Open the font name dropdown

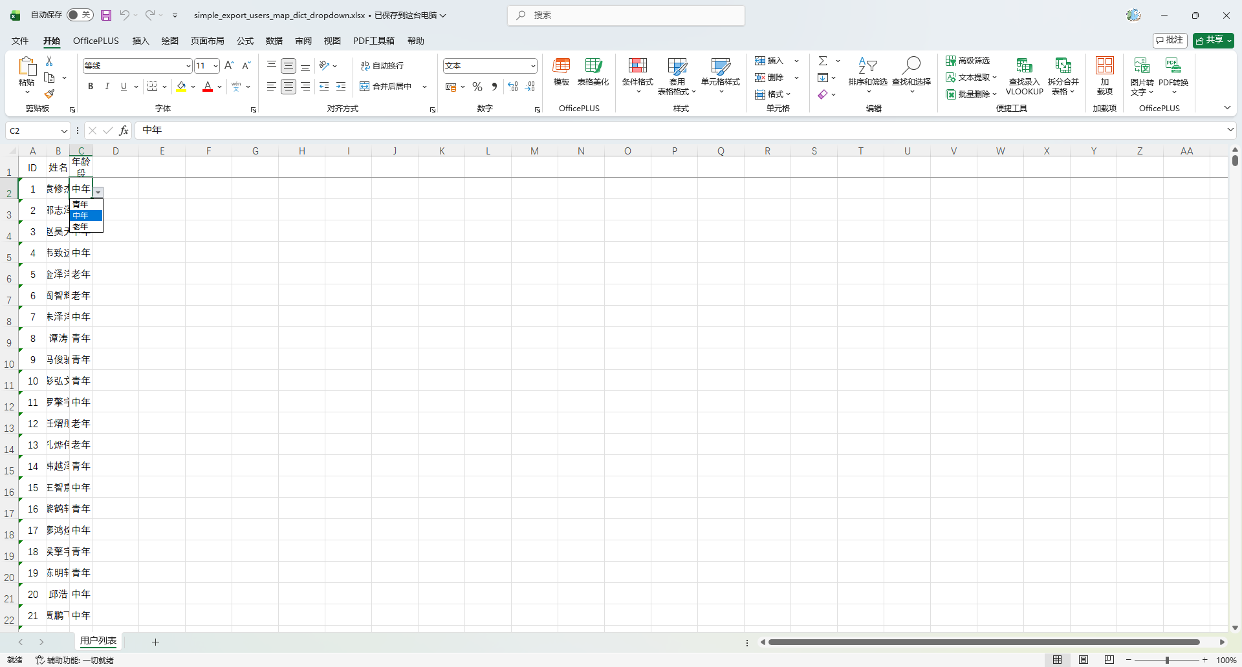[188, 66]
